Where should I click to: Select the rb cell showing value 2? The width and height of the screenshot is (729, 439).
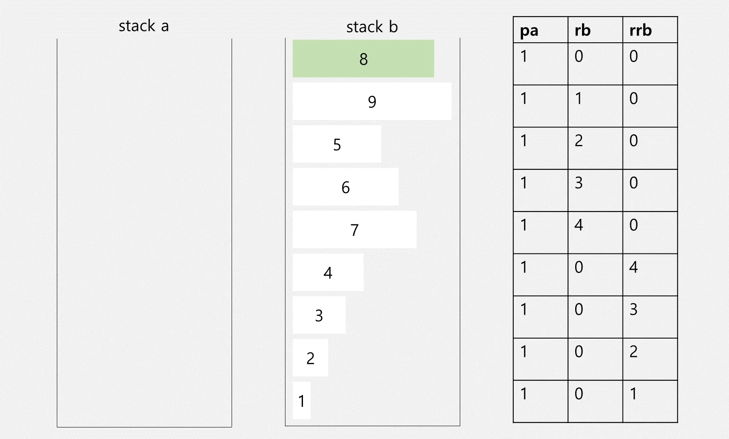coord(595,148)
